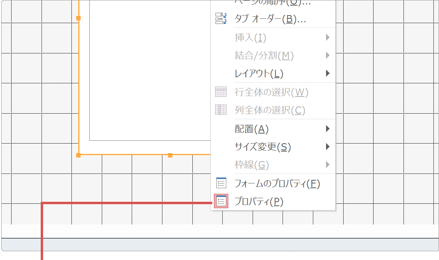Expand the 挿入 submenu arrow
Screen dimensions: 439x260
click(x=328, y=37)
